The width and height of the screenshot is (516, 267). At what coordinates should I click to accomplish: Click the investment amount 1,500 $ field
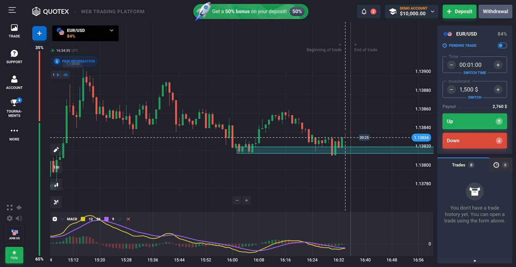tap(469, 90)
